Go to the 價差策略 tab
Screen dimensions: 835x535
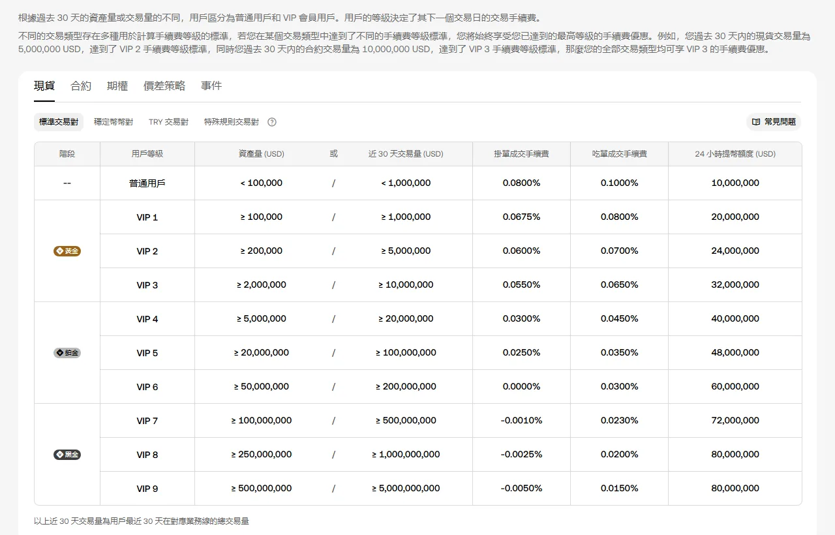coord(164,86)
